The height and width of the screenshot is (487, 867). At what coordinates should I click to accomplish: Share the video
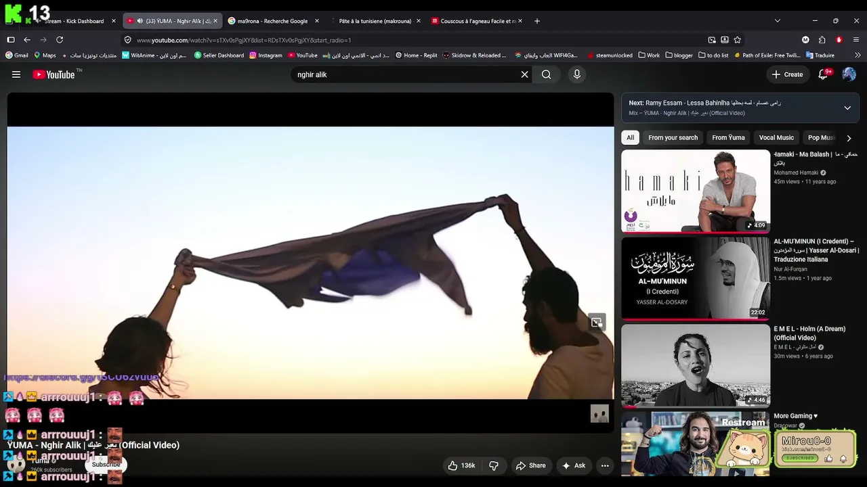coord(530,465)
